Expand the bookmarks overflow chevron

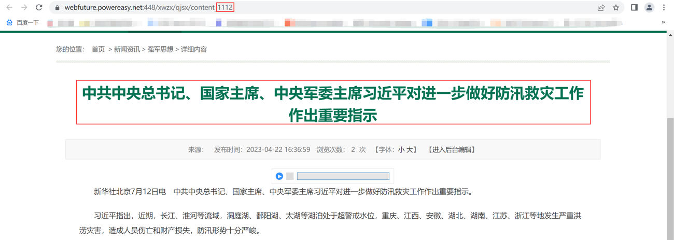click(x=663, y=22)
